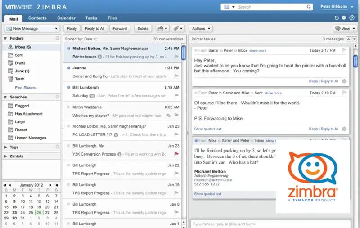Toggle flag on Saturday conversation
The height and width of the screenshot is (228, 360).
[x=176, y=96]
